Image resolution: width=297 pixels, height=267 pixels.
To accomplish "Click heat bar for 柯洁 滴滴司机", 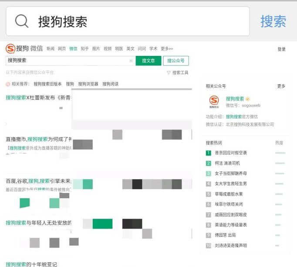I will (280, 163).
